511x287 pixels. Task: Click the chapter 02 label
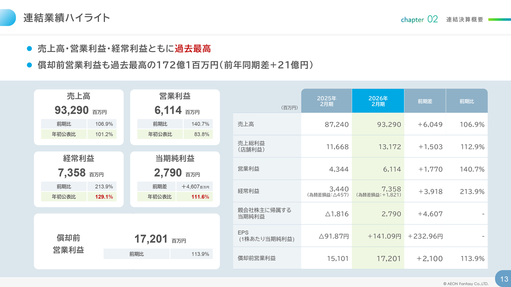419,19
